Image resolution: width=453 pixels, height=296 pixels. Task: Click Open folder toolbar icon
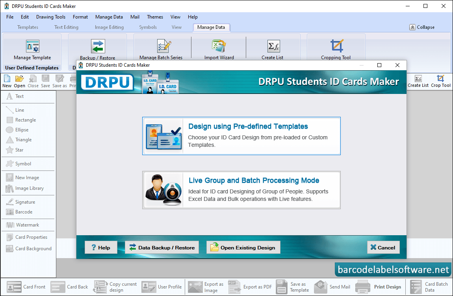19,81
